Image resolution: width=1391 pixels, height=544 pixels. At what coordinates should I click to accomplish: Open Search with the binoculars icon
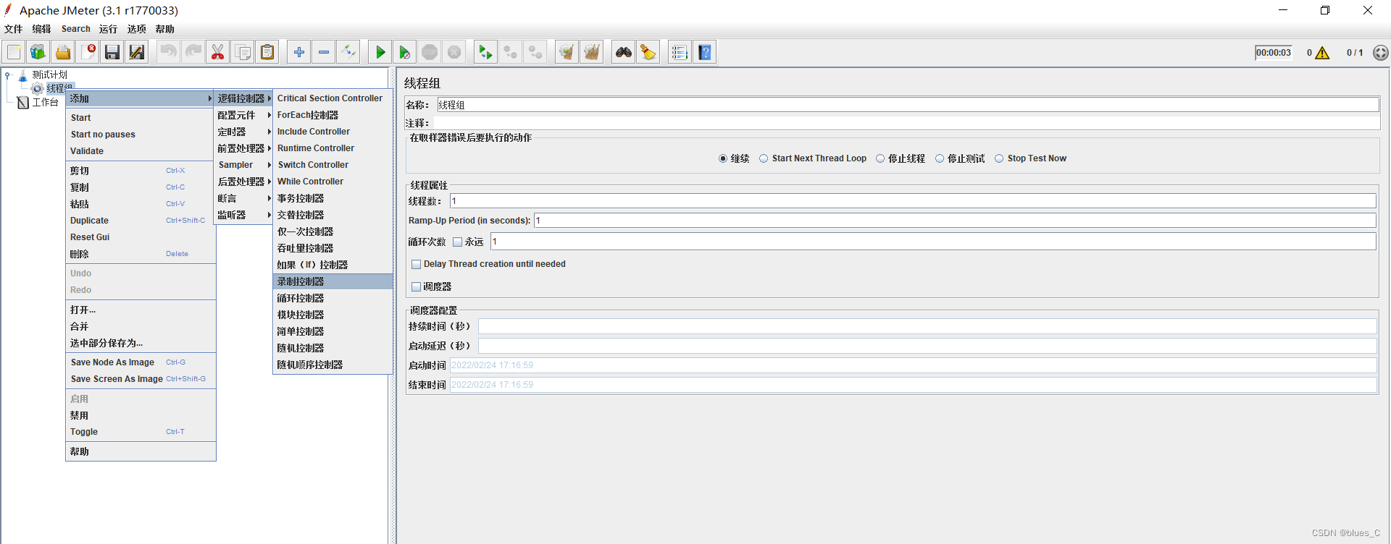(623, 52)
